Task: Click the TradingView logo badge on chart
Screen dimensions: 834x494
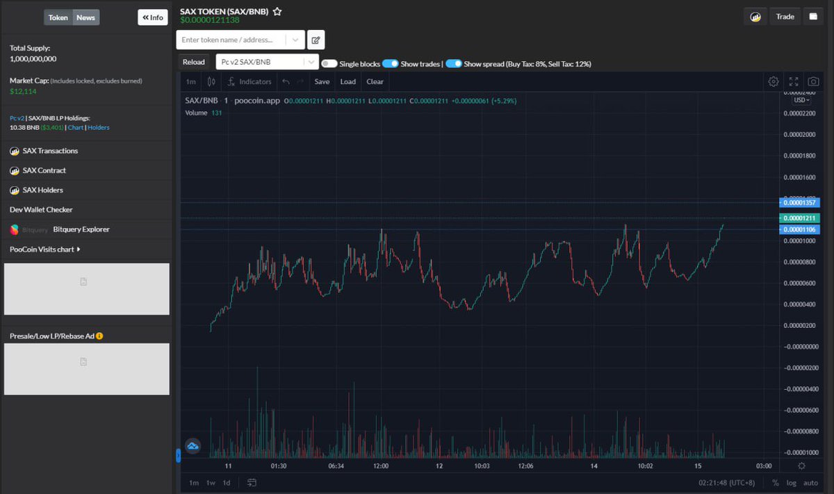Action: point(193,446)
